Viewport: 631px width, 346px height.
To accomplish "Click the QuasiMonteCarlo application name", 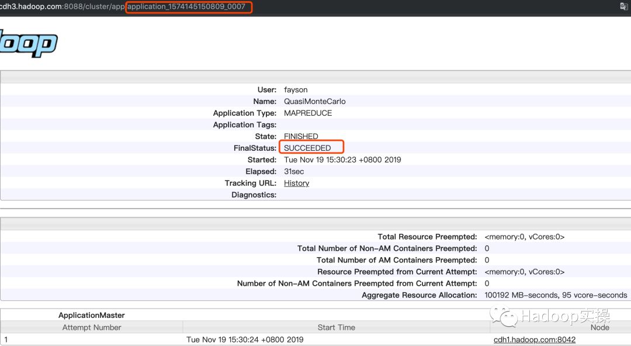I will coord(314,101).
